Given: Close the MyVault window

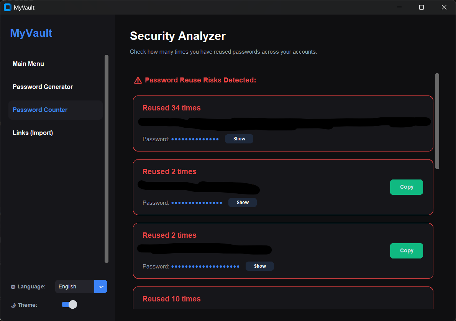Looking at the screenshot, I should pyautogui.click(x=444, y=7).
